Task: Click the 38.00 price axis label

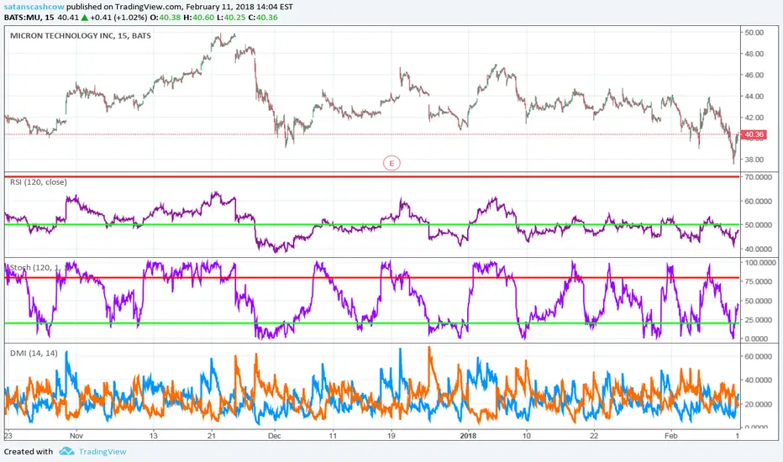Action: (754, 160)
